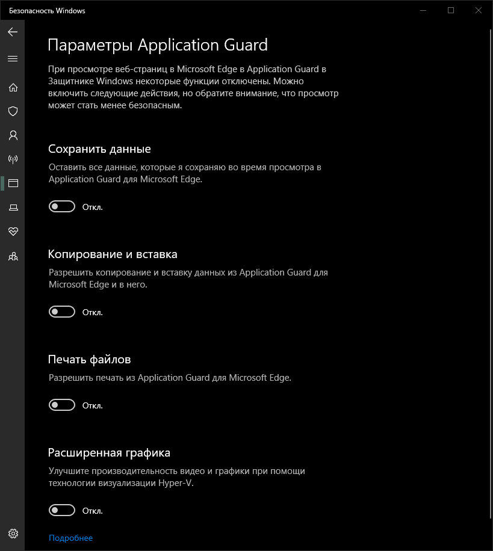Click the Откл. label beside Сохранить данные
493x551 pixels.
coord(91,206)
